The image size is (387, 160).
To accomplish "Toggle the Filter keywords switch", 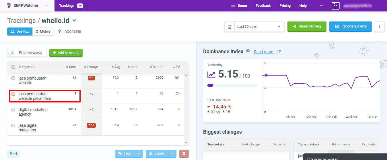I will click(11, 53).
